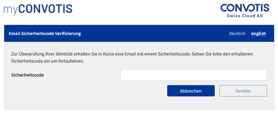
Task: Click the 'my' part of the myCONVOTIS wordmark
Action: tap(11, 10)
